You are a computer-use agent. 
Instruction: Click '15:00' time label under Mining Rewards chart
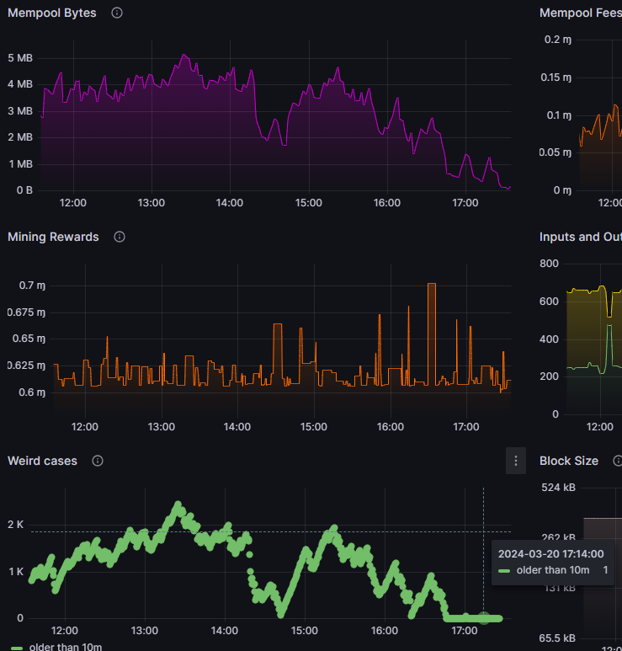[x=314, y=427]
